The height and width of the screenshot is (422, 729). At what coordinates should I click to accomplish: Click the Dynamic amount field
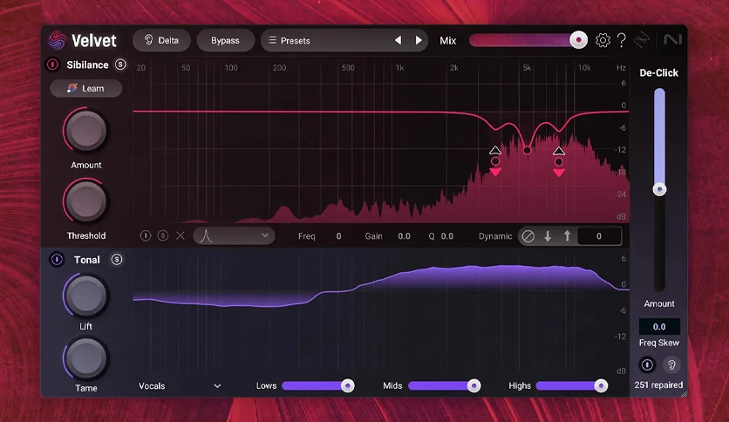pos(599,236)
